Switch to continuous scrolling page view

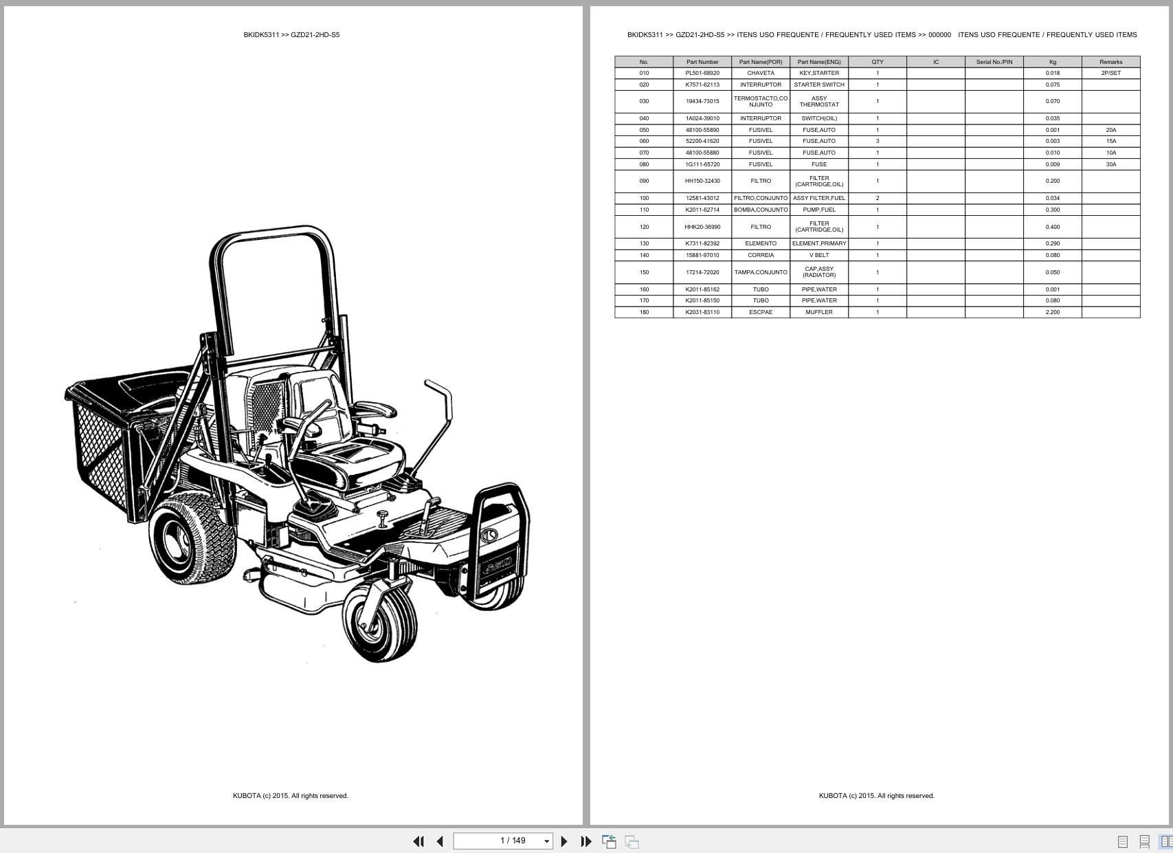(x=1144, y=841)
